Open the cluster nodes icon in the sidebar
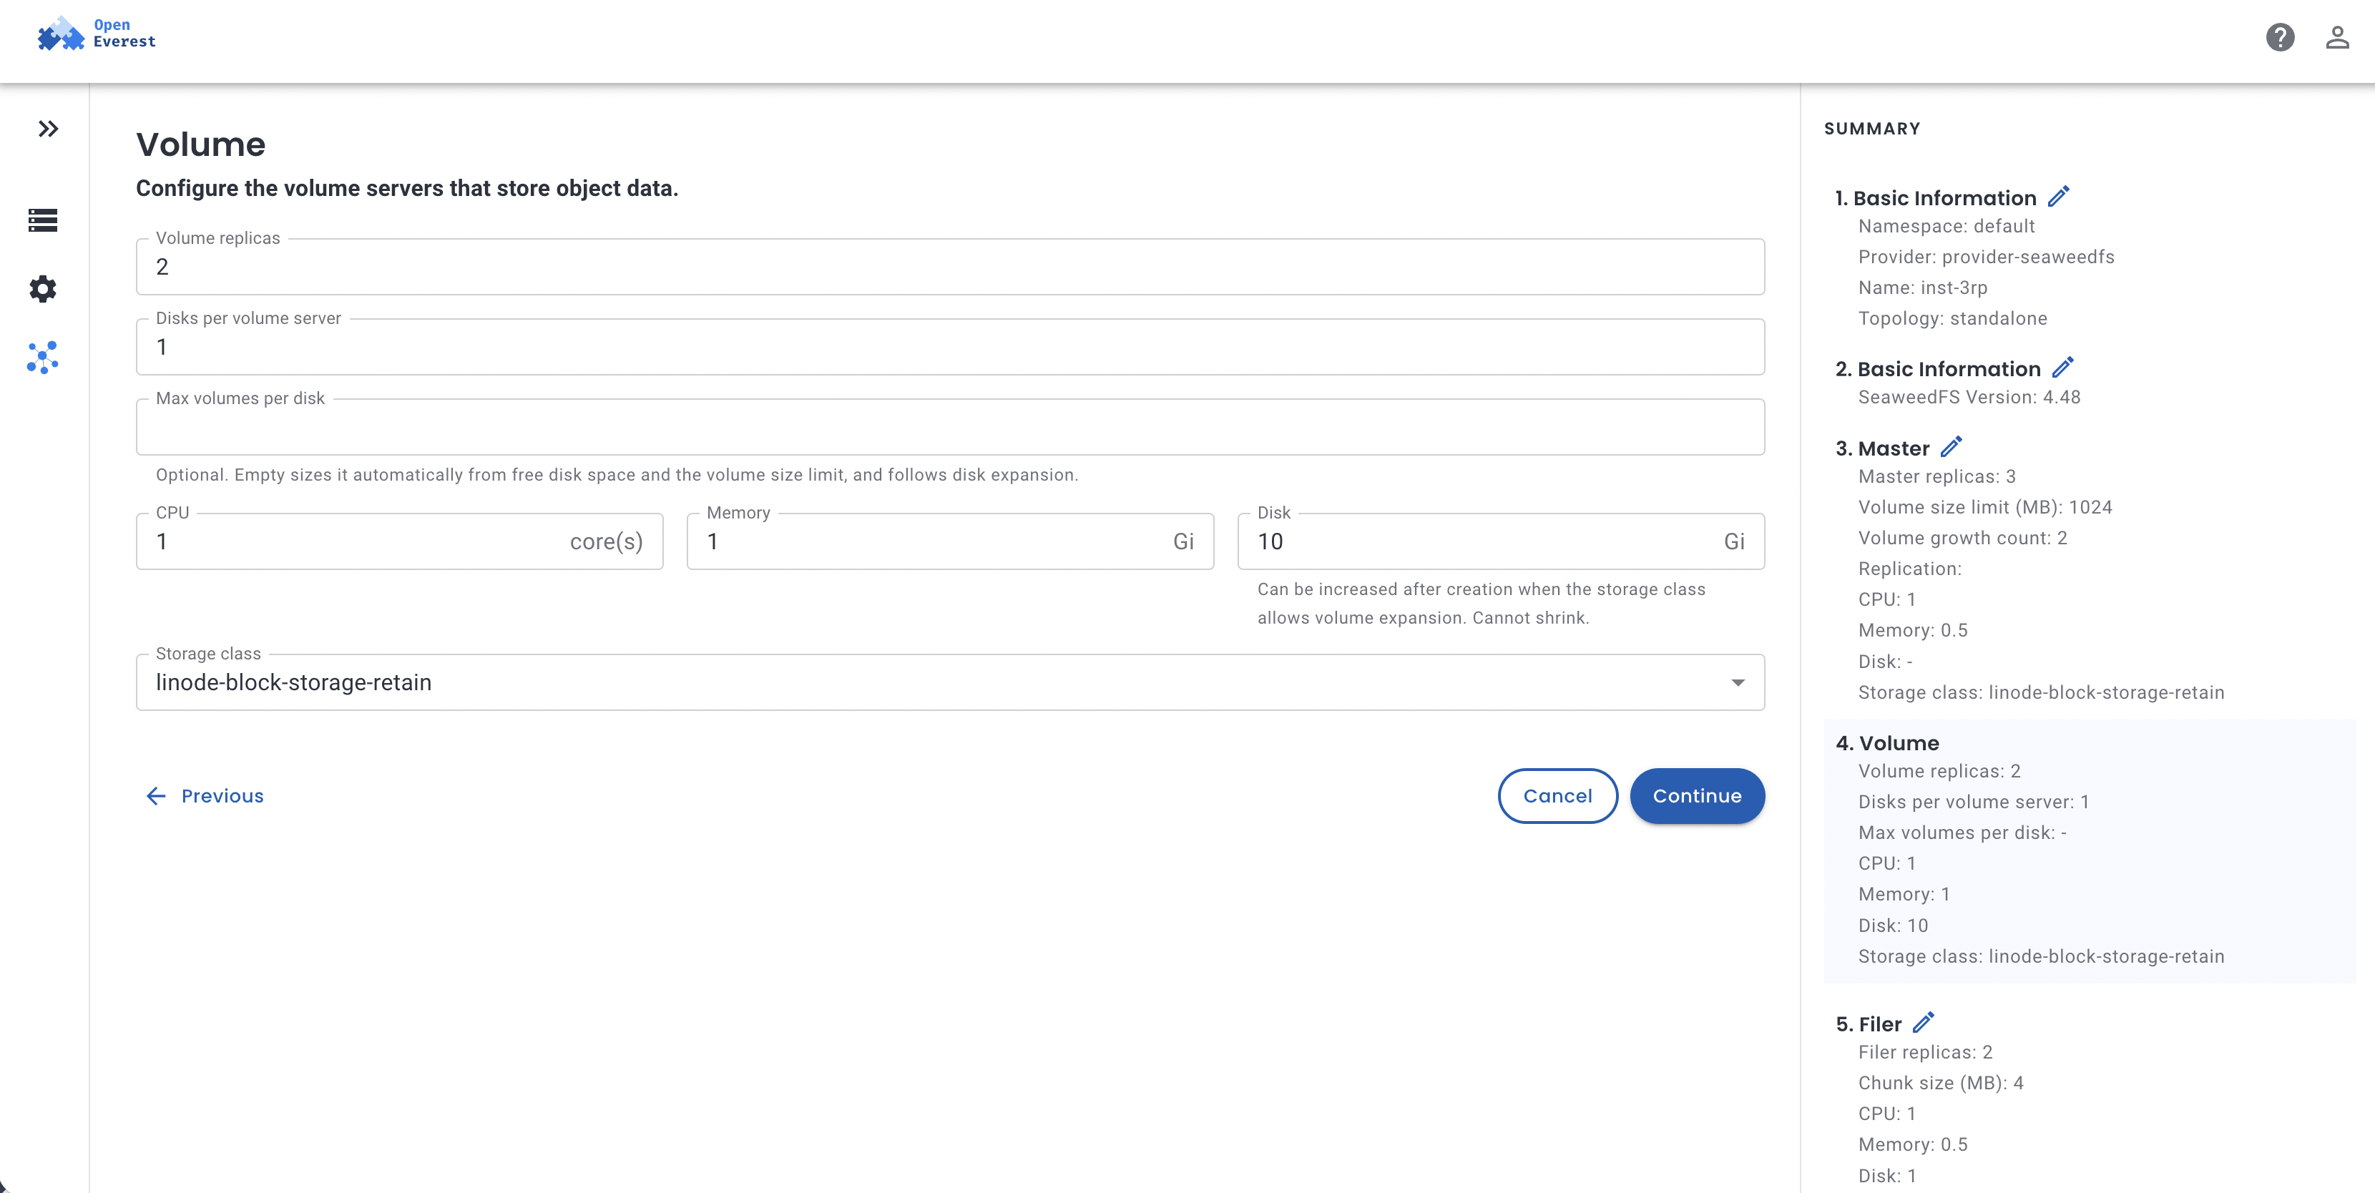This screenshot has width=2375, height=1193. point(42,358)
